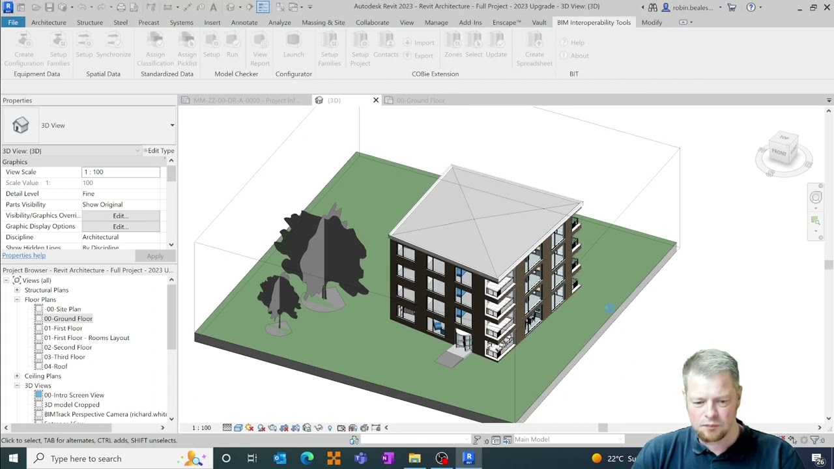The height and width of the screenshot is (469, 834).
Task: Click Close Inactive Views icon
Action: [x=280, y=7]
